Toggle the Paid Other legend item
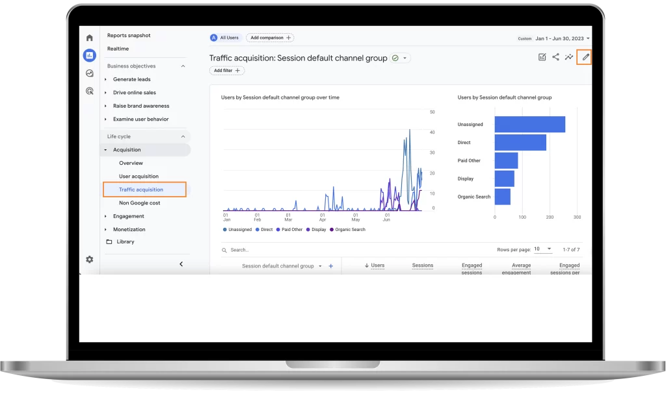666x405 pixels. point(291,230)
